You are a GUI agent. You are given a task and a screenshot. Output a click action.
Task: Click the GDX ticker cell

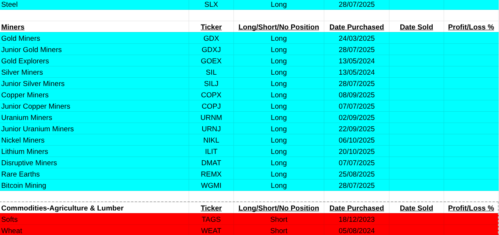(211, 38)
